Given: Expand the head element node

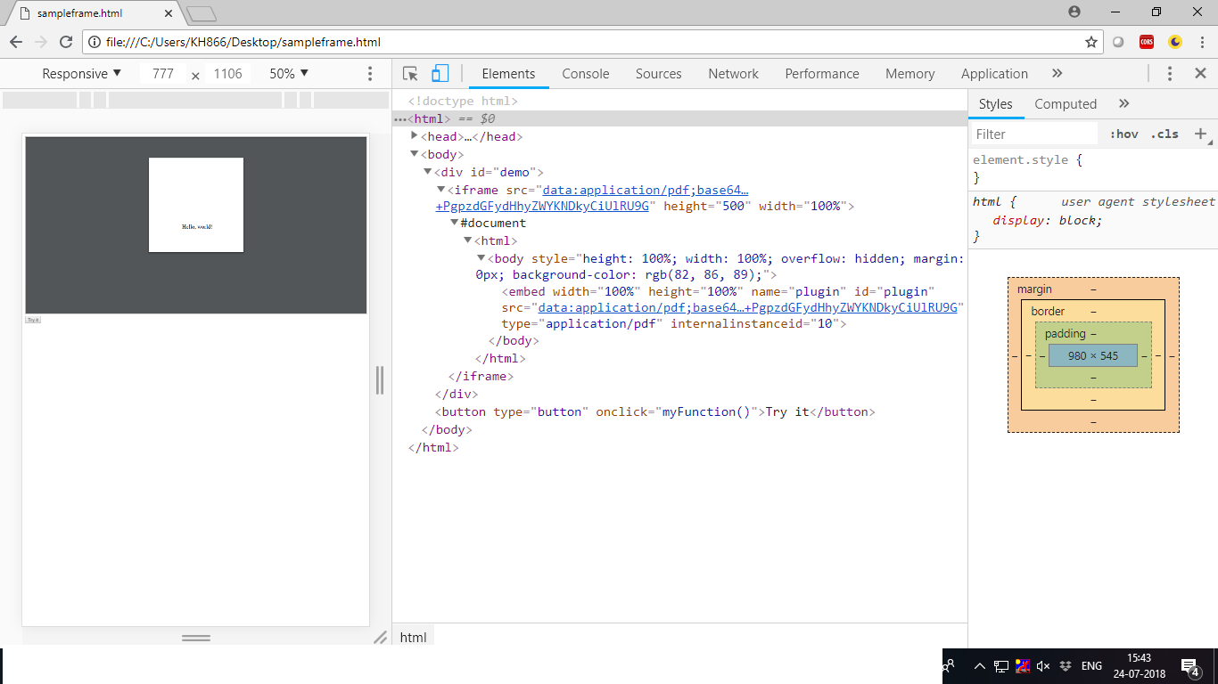Looking at the screenshot, I should point(414,136).
